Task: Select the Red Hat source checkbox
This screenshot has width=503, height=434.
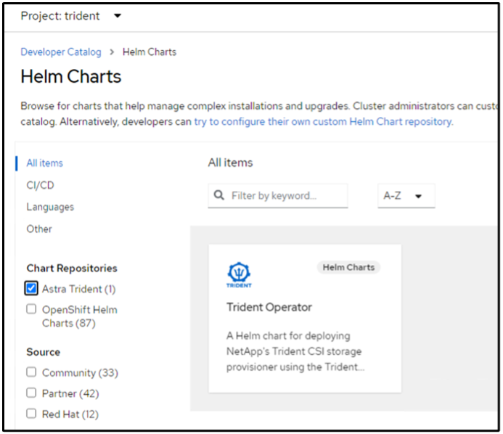Action: (31, 414)
